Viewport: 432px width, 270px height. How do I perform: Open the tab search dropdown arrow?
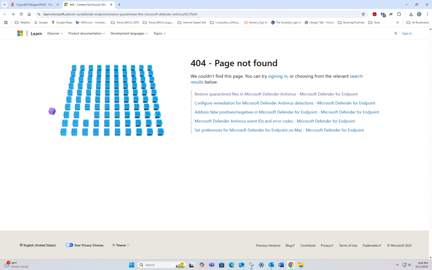(4, 5)
